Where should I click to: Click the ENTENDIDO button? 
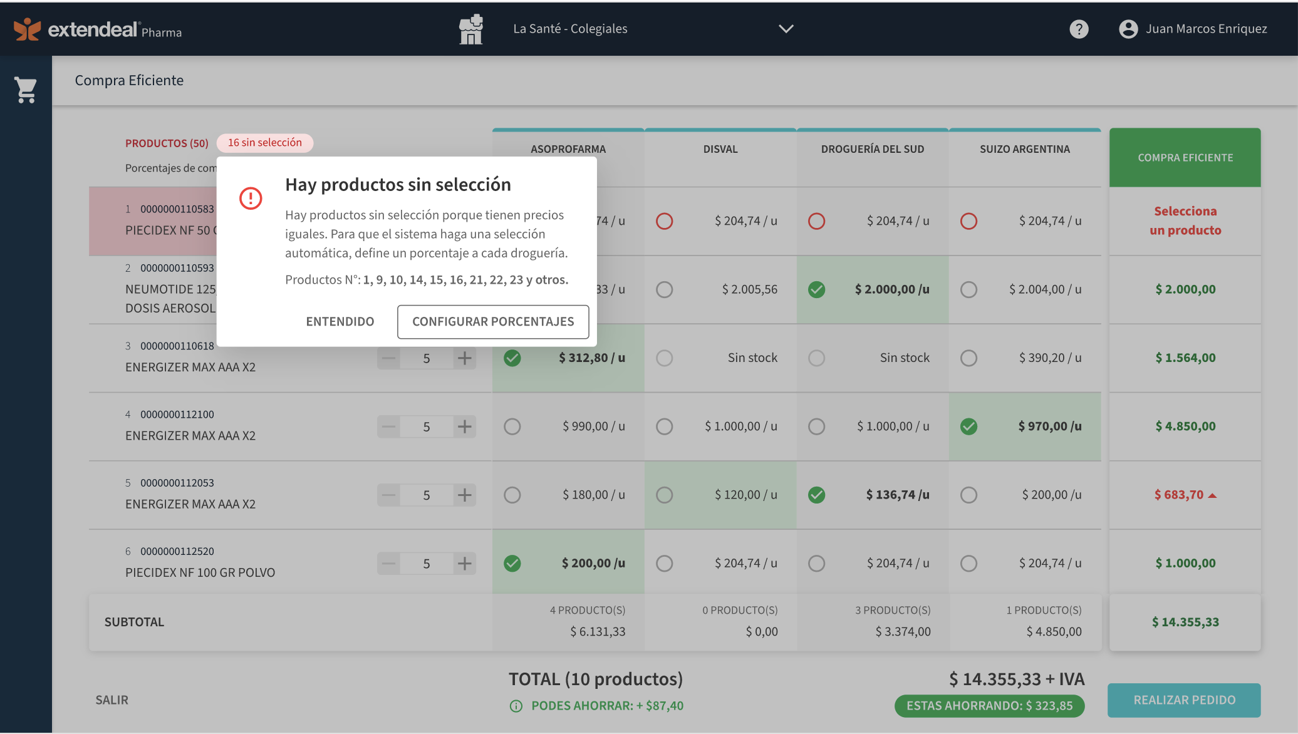(x=340, y=321)
